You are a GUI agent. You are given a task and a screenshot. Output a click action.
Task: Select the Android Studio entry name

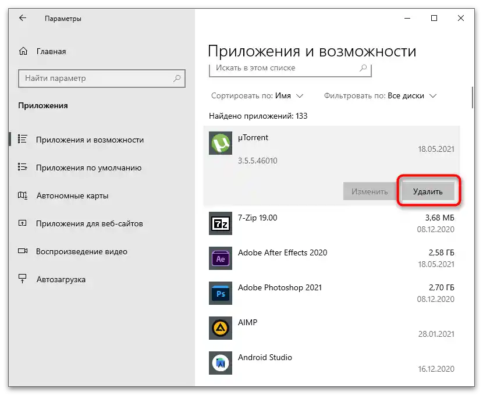265,357
